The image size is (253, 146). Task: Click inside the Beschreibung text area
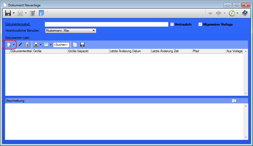tap(125, 121)
